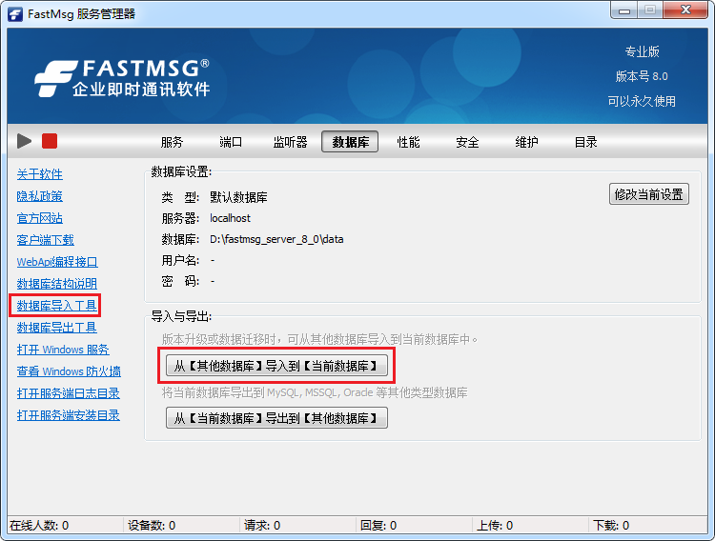Close the FastMsg 服务管理器 window
The width and height of the screenshot is (715, 541).
click(x=685, y=10)
